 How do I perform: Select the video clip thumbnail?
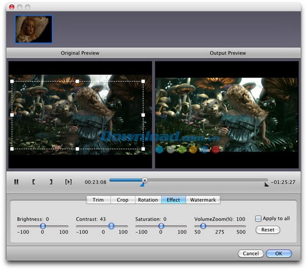[x=34, y=29]
